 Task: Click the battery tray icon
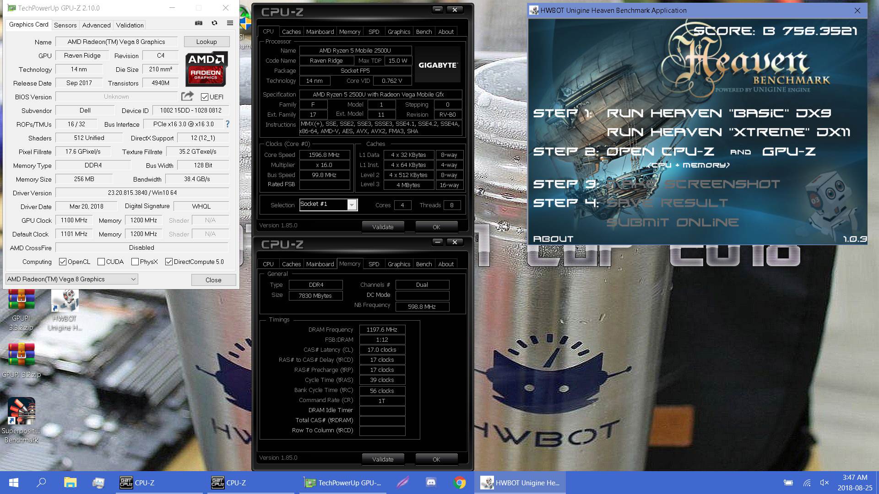(x=788, y=483)
